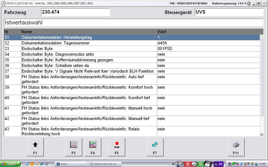The image size is (268, 167).
Task: Open the F3 single graph view
Action: click(x=74, y=147)
